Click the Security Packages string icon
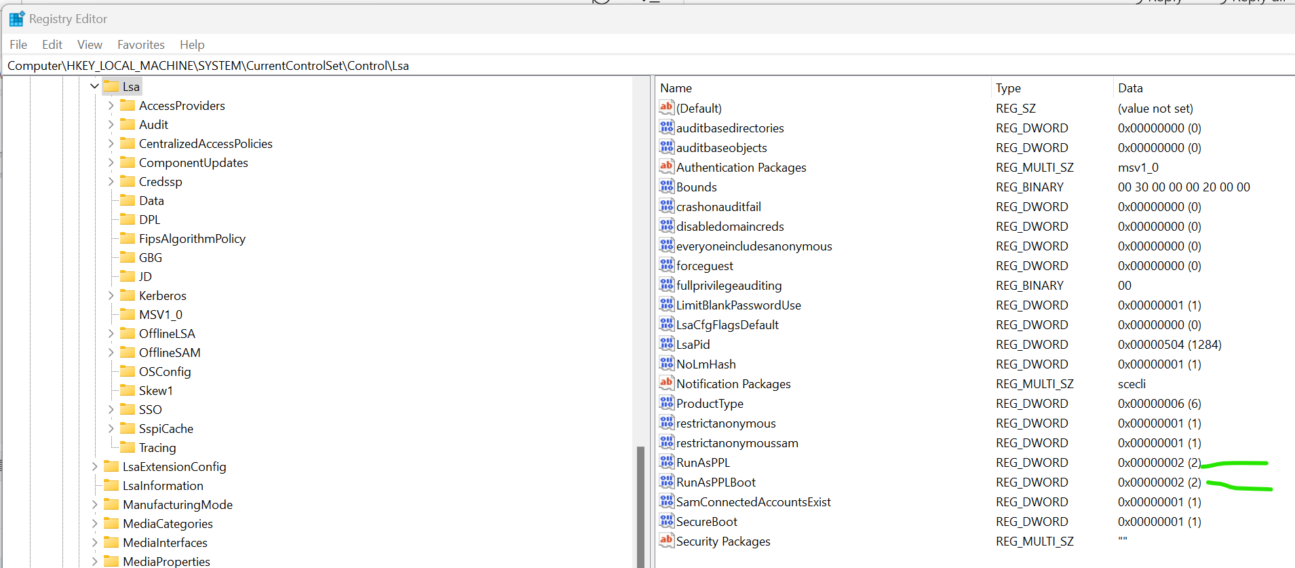Viewport: 1295px width, 568px height. click(x=667, y=540)
